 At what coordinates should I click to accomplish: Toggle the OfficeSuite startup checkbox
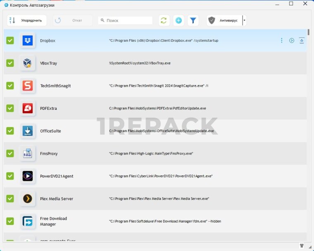click(x=10, y=131)
